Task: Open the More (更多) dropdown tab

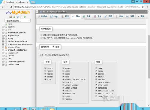Action: [x=141, y=16]
